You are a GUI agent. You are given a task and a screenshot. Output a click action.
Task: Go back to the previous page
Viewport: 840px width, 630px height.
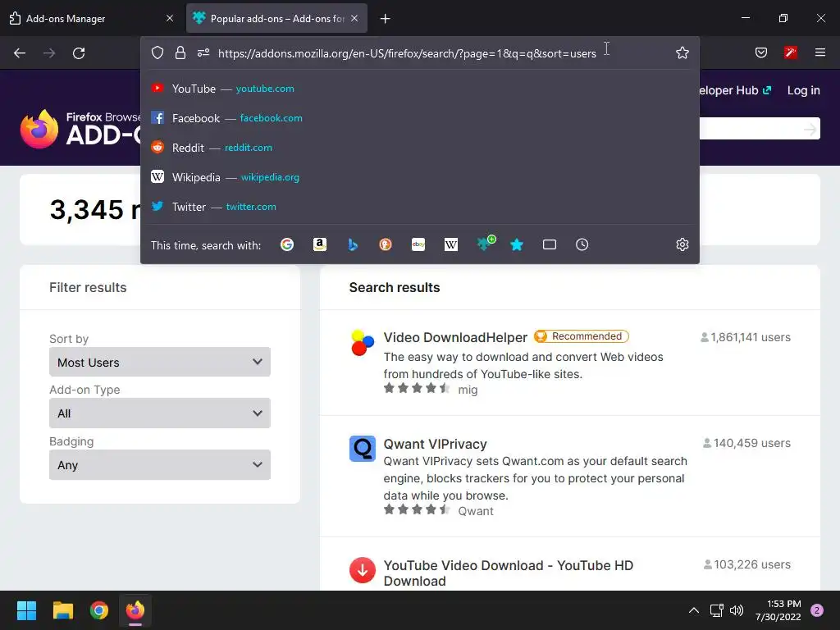coord(20,53)
